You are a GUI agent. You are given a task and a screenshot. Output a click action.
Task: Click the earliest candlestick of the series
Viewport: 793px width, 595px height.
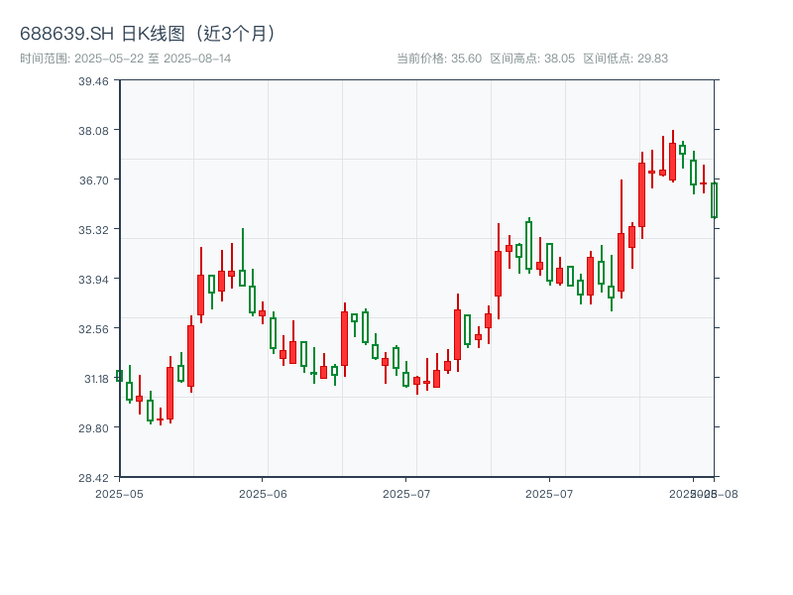[119, 376]
